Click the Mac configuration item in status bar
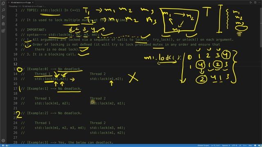Viewport: 262px width, 147px height. click(x=250, y=145)
